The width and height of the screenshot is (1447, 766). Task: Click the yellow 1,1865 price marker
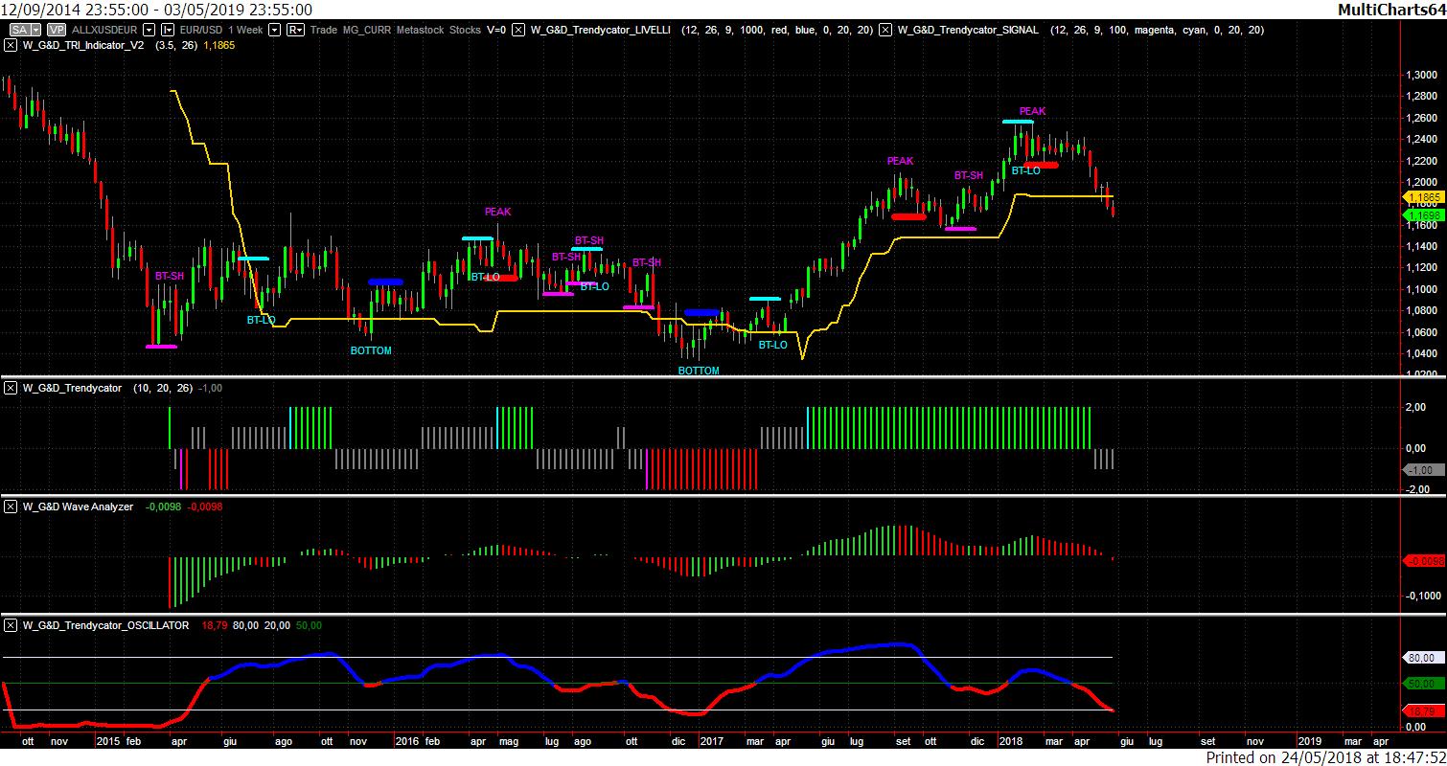(1424, 196)
